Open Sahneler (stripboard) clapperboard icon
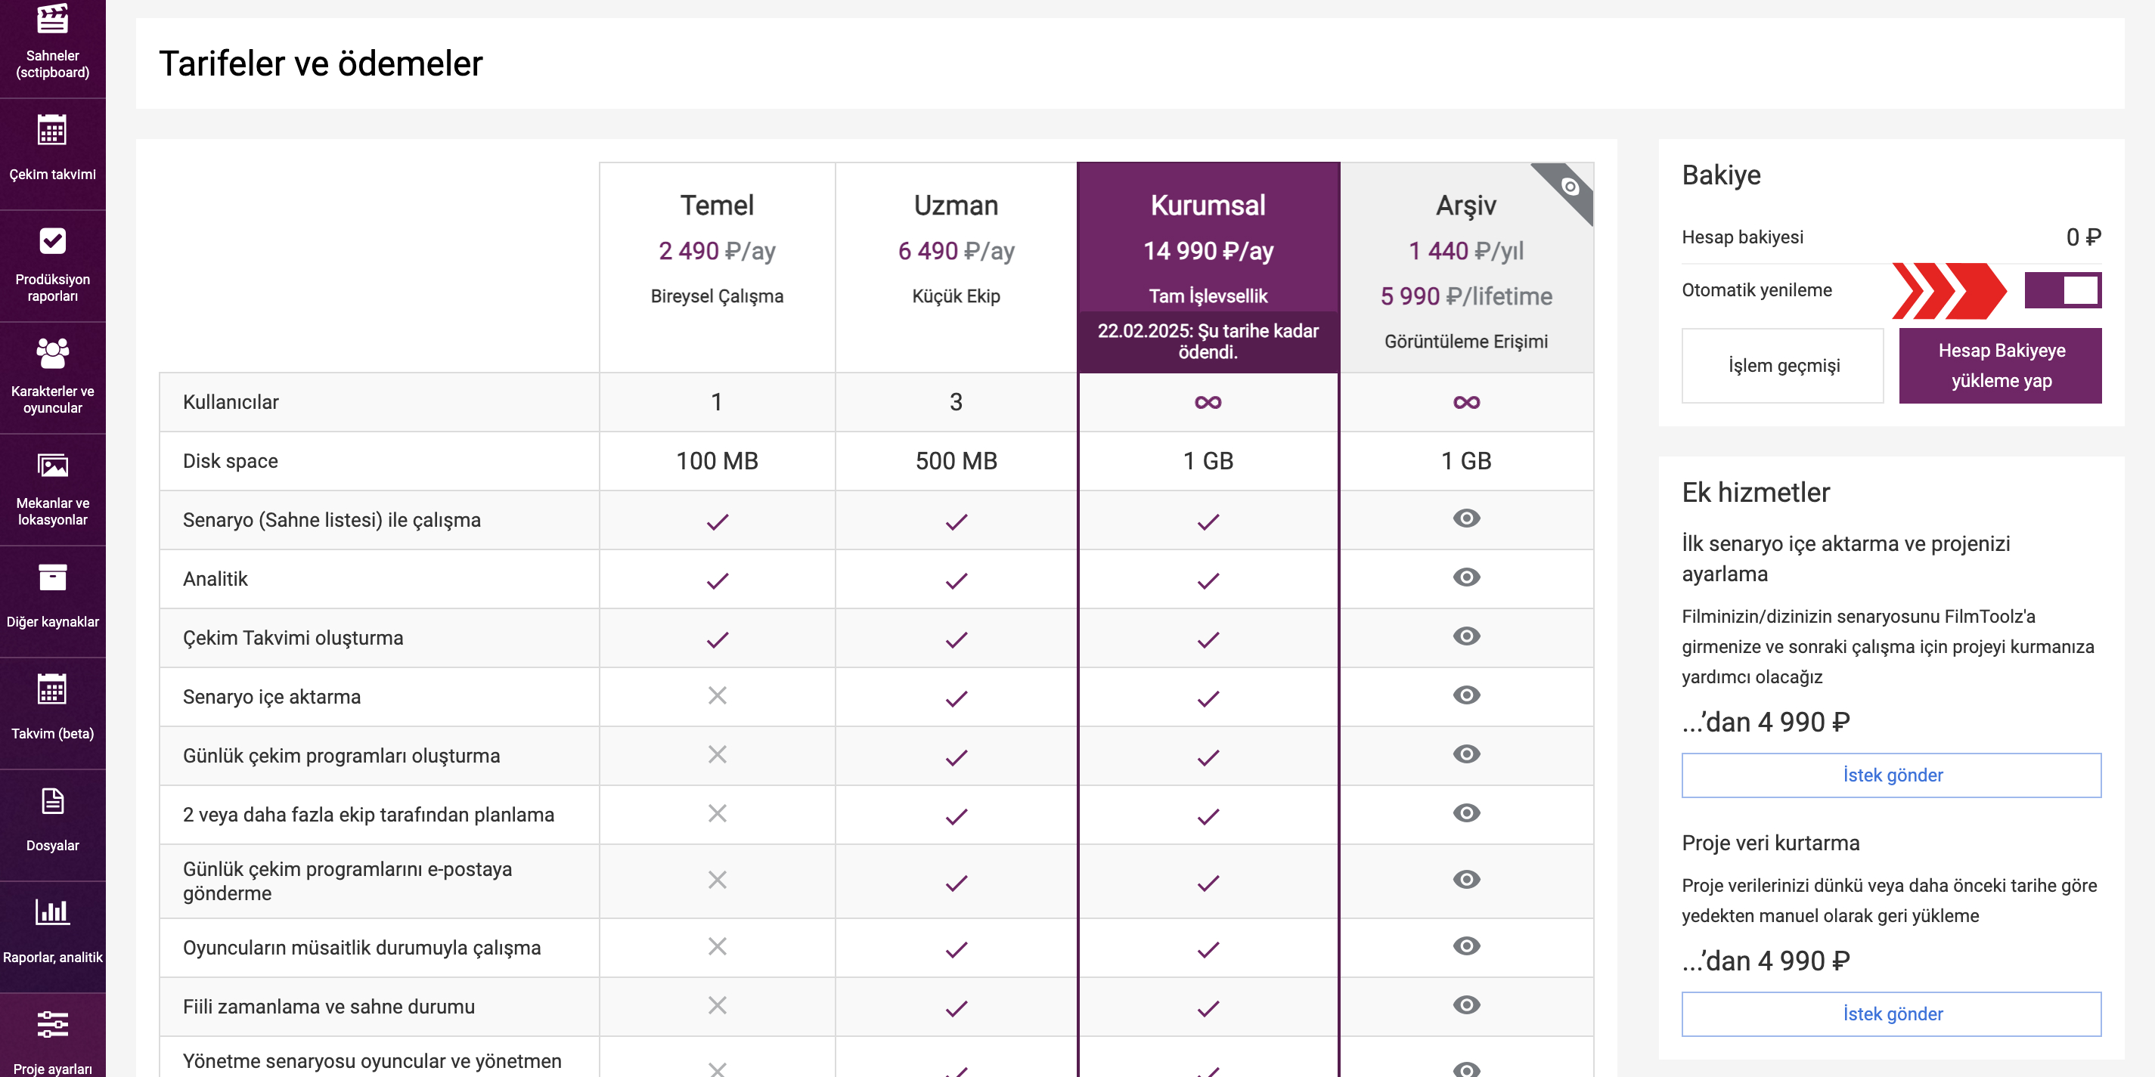Screen dimensions: 2155x1077 pyautogui.click(x=52, y=18)
